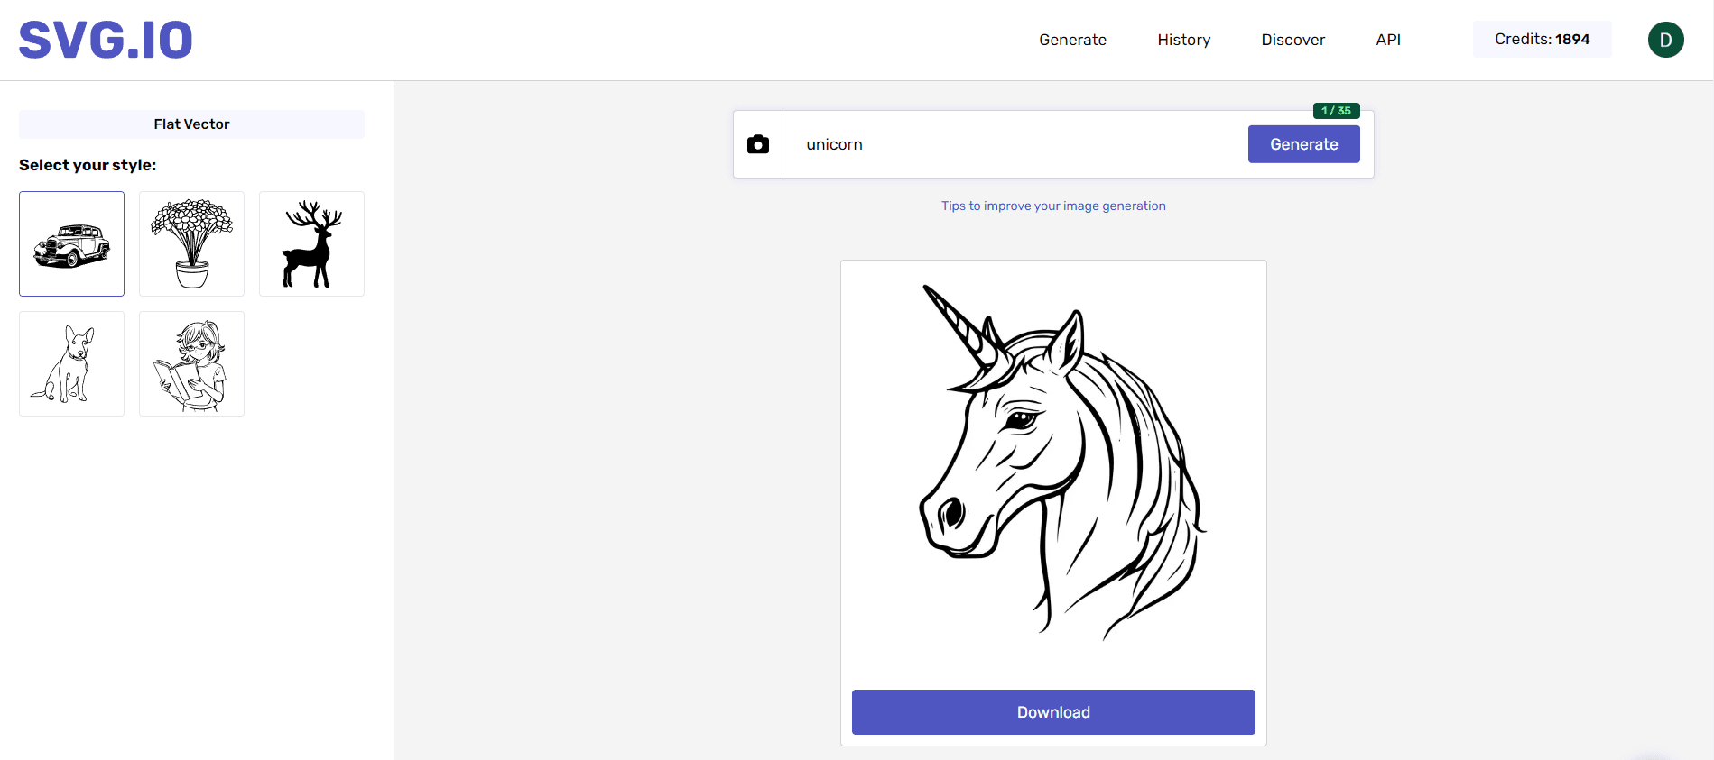The height and width of the screenshot is (760, 1714).
Task: Open the Discover page
Action: point(1292,40)
